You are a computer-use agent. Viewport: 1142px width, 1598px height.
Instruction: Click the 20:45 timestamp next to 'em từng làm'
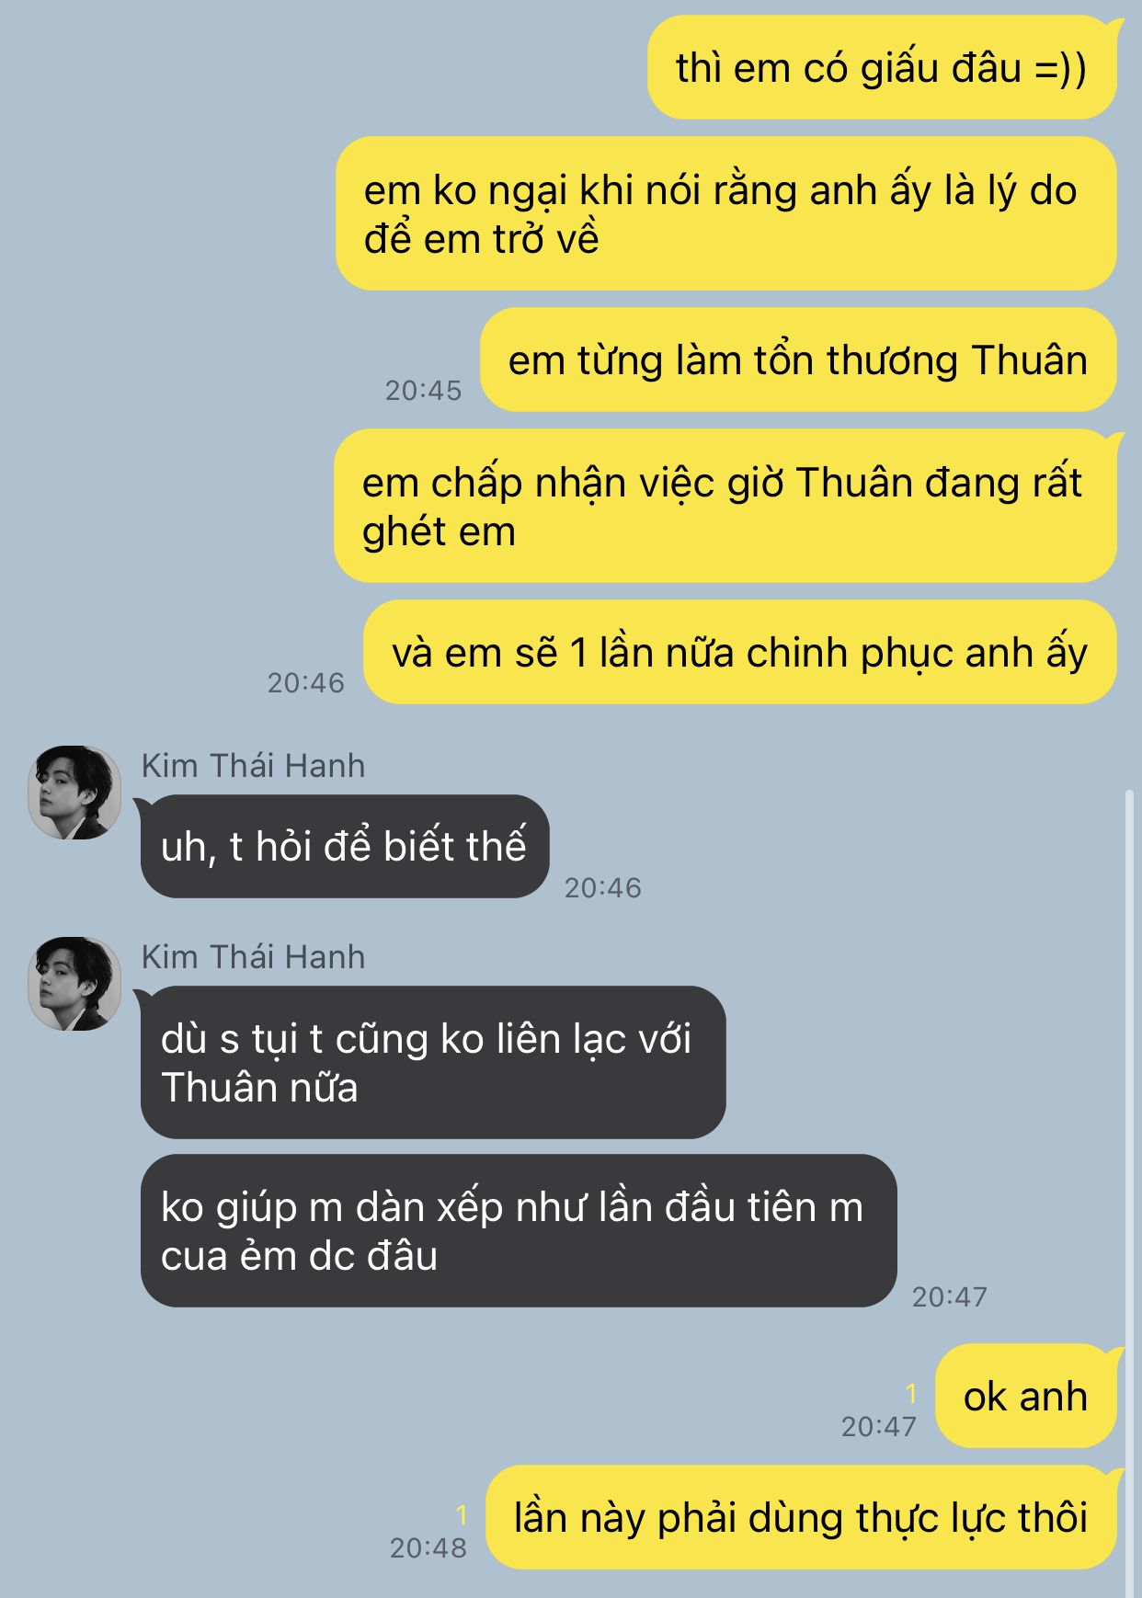tap(423, 390)
